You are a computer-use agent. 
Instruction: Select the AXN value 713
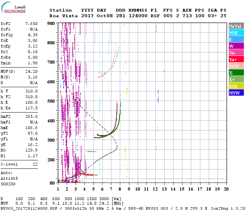click(187, 16)
